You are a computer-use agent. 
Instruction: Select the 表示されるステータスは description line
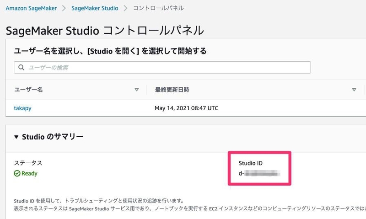coord(190,208)
